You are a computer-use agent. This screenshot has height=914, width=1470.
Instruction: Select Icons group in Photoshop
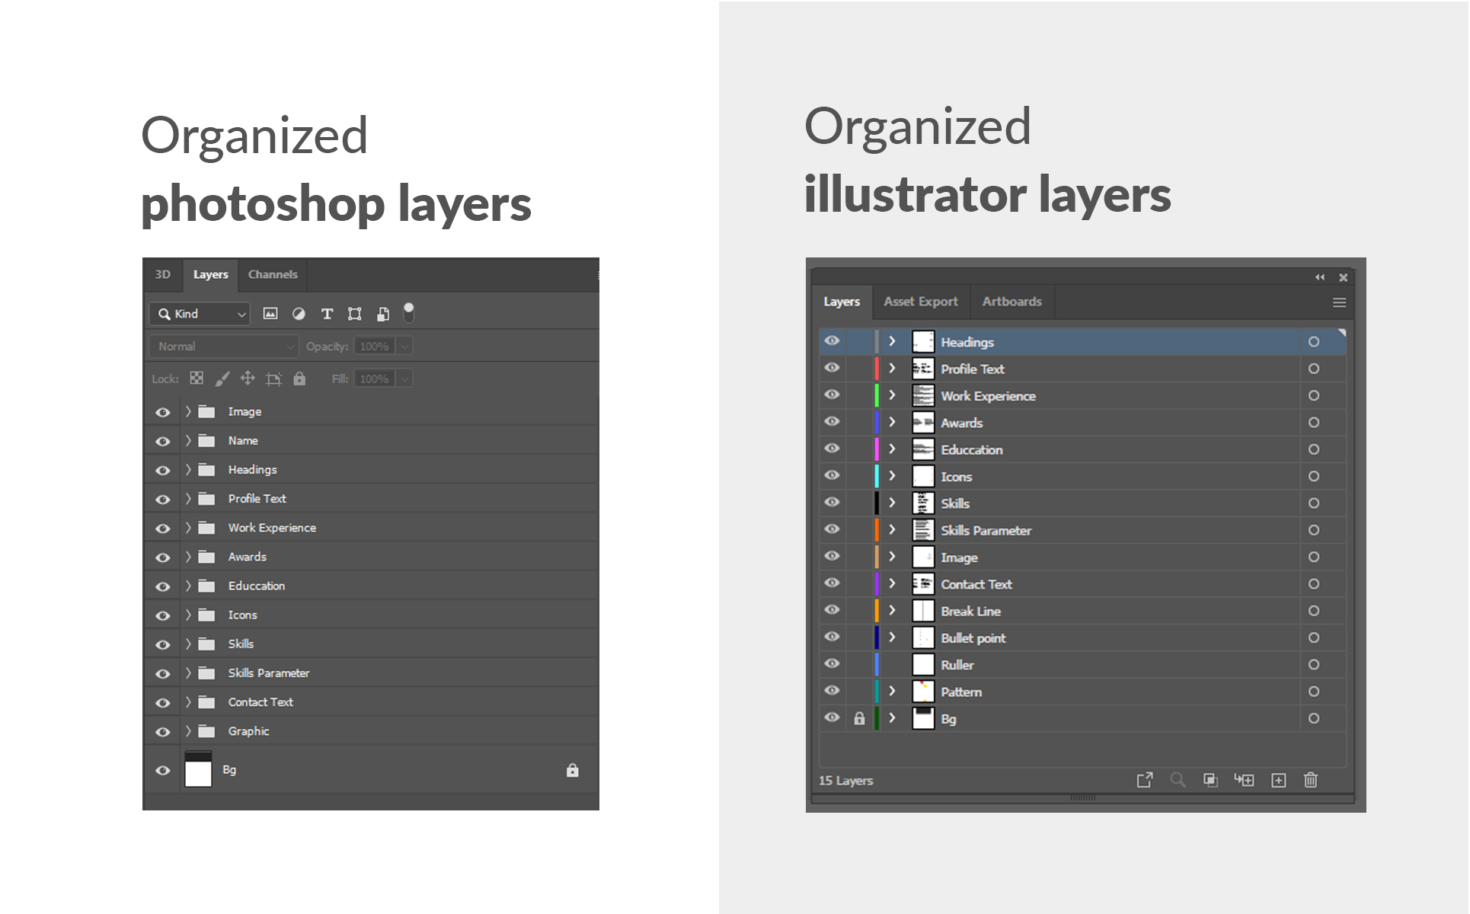coord(371,615)
